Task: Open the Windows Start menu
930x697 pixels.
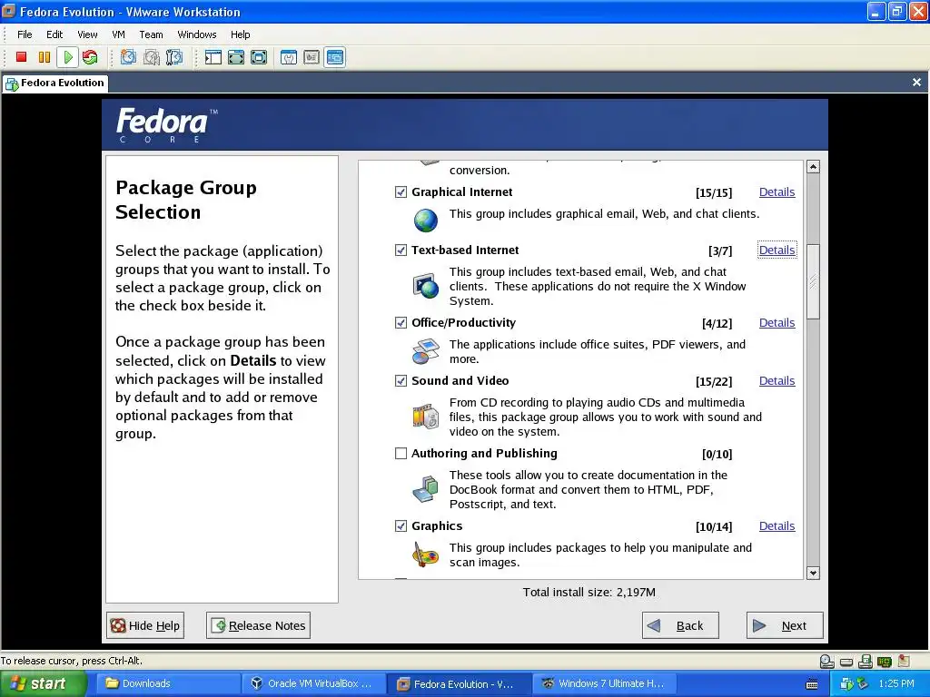Action: tap(44, 684)
